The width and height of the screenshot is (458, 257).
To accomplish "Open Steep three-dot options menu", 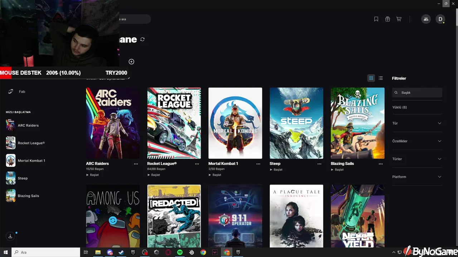I will point(320,164).
